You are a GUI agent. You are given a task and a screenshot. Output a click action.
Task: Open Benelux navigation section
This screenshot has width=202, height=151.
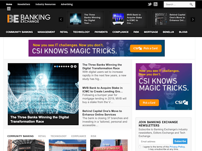tap(168, 32)
